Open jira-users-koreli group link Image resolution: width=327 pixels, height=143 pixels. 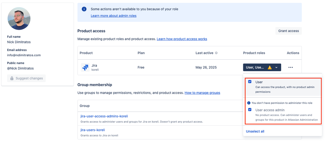click(x=93, y=130)
